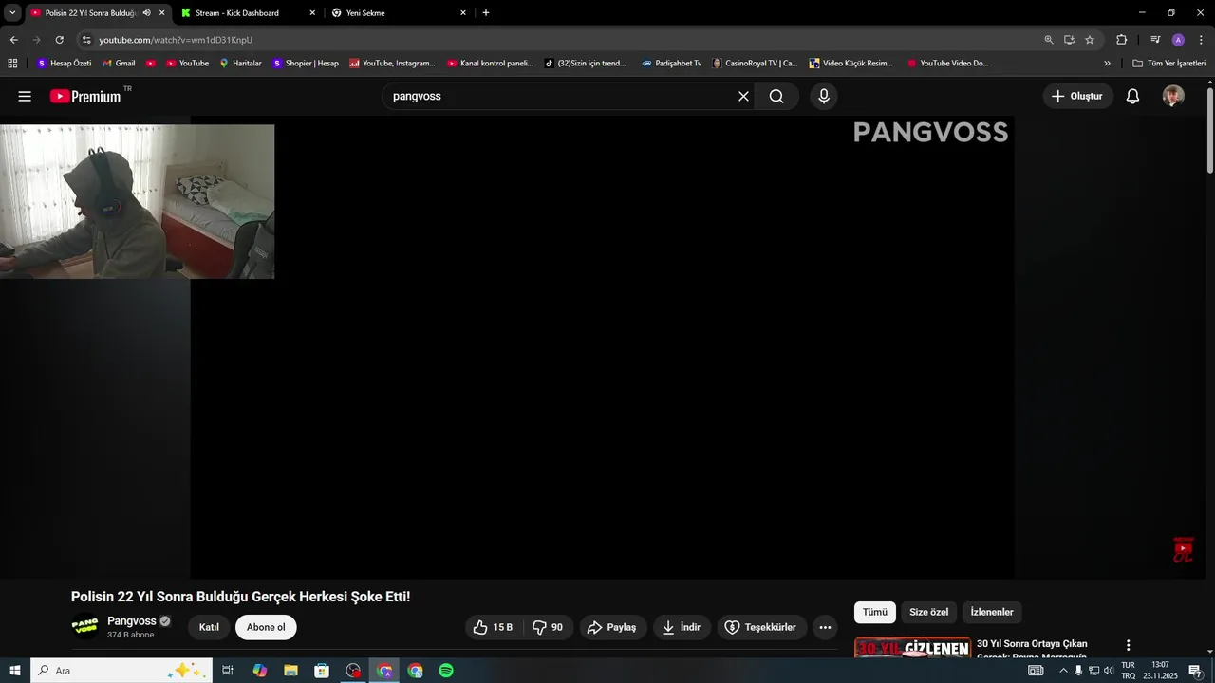Open the Windows Start menu
The image size is (1215, 683).
pyautogui.click(x=14, y=671)
